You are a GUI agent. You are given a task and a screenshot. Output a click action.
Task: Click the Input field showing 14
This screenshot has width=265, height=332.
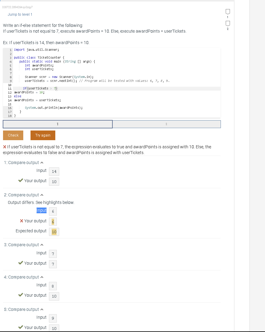54,171
